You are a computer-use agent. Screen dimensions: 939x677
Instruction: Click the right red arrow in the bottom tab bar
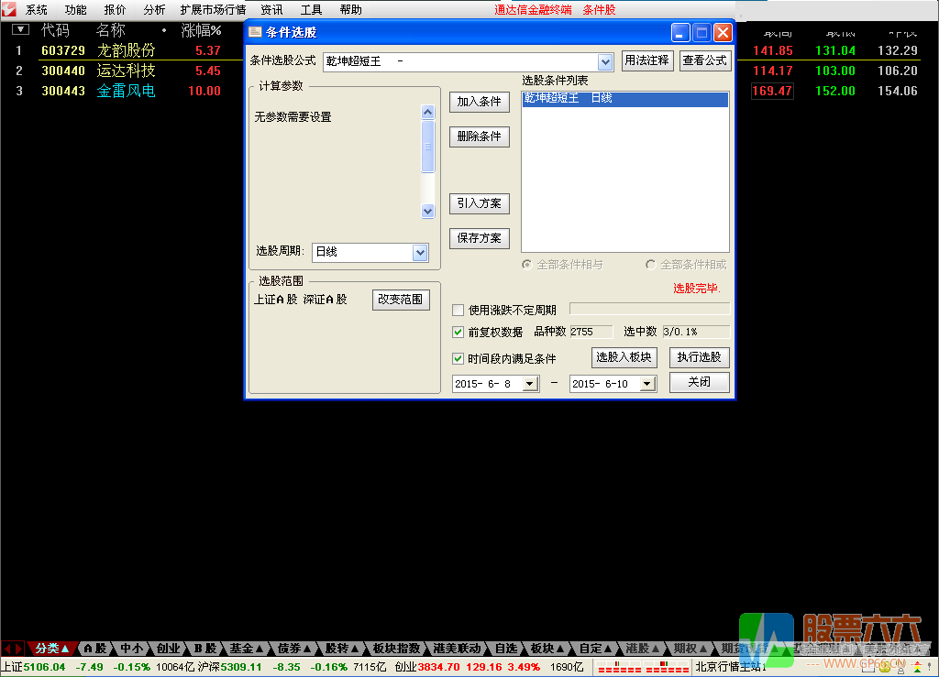pyautogui.click(x=19, y=649)
